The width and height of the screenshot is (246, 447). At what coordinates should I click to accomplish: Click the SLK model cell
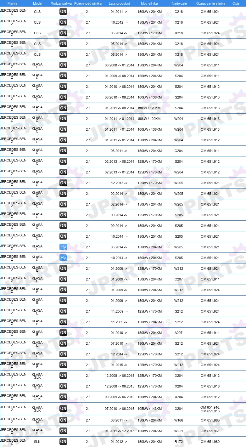(37, 442)
